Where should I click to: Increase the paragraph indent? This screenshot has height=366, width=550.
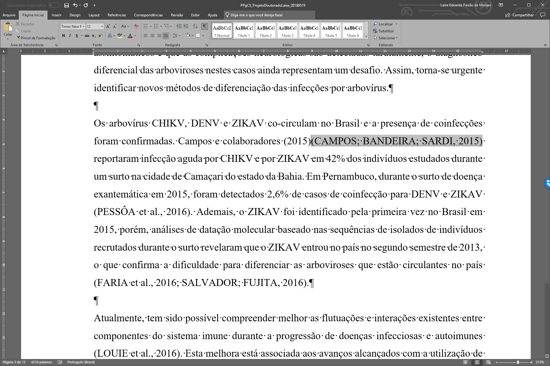tap(186, 27)
